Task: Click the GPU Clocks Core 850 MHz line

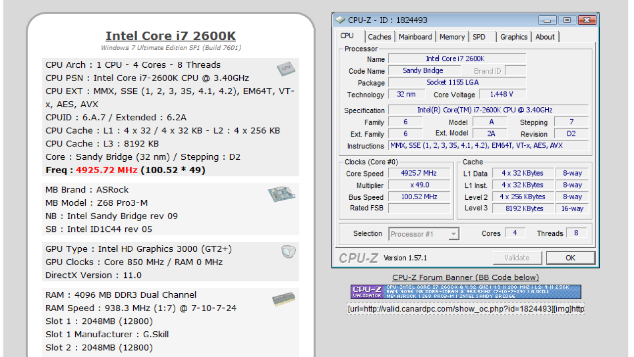Action: click(x=134, y=262)
